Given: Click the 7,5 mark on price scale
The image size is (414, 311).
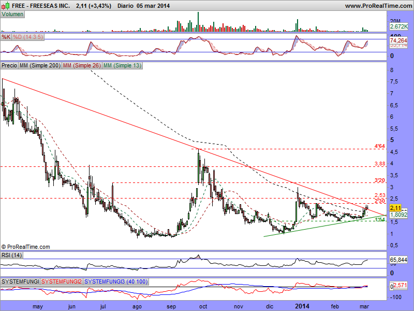Looking at the screenshot, I should pyautogui.click(x=394, y=82).
